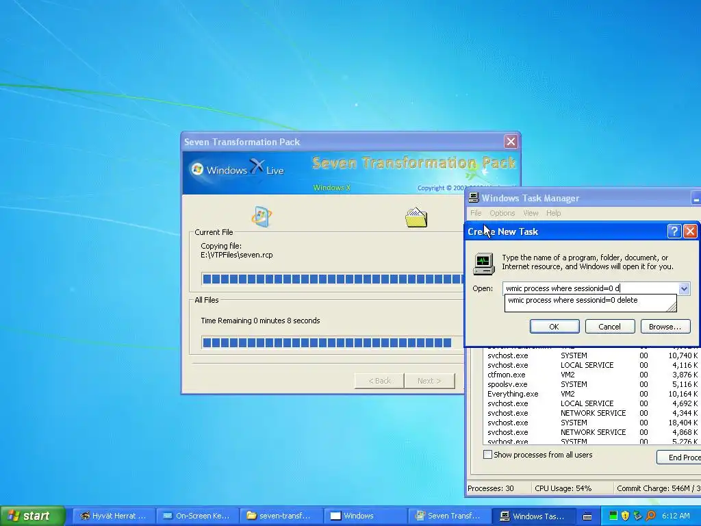Close the Seven Transformation Pack window
Viewport: 701px width, 526px height.
click(x=511, y=142)
